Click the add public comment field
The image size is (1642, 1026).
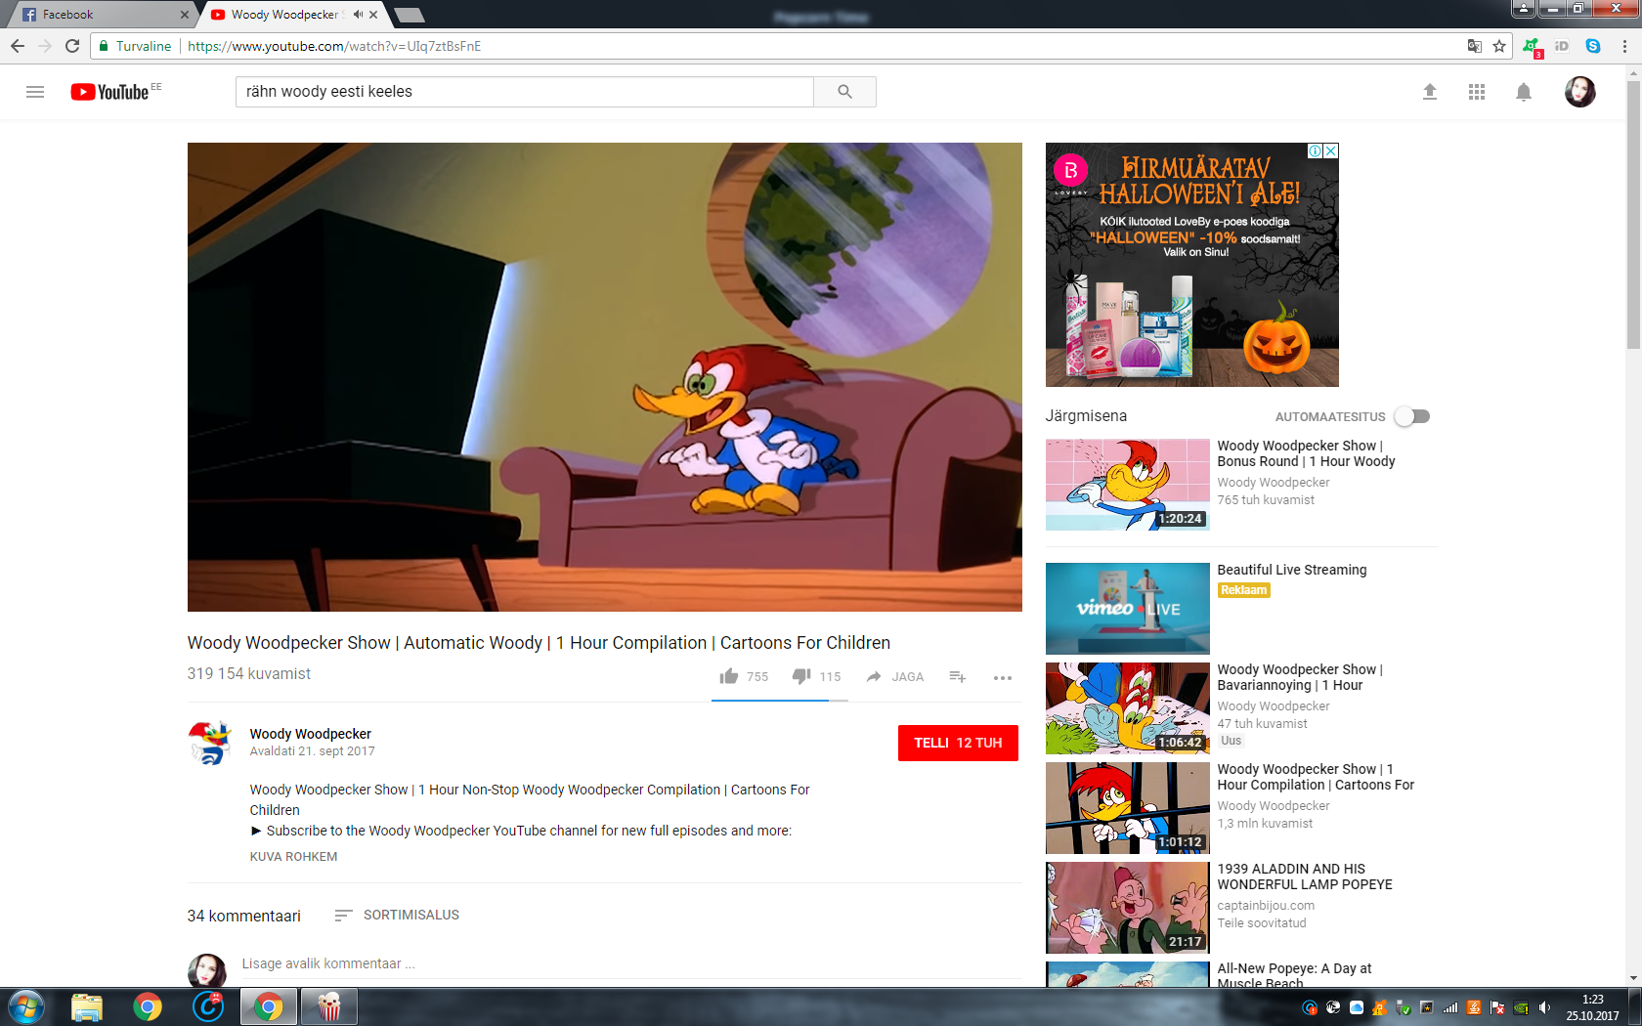click(630, 964)
